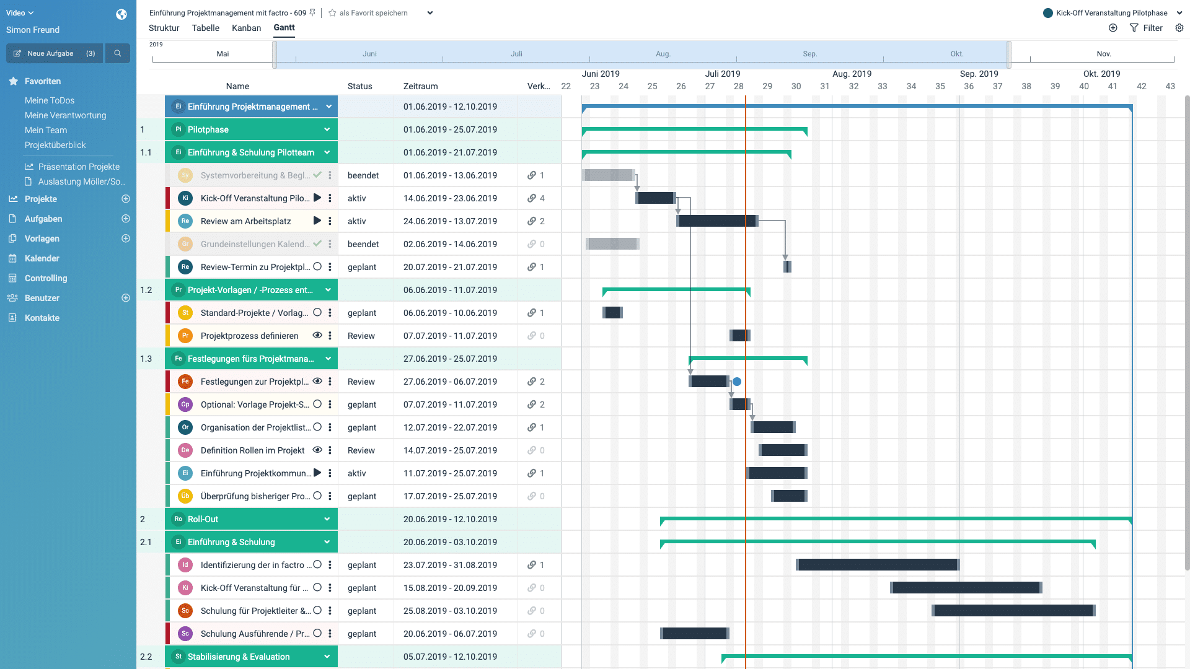This screenshot has height=669, width=1190.
Task: Click plus icon next to Projekte
Action: pos(126,199)
